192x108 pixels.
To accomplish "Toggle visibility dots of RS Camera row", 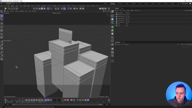I will 127,13.
